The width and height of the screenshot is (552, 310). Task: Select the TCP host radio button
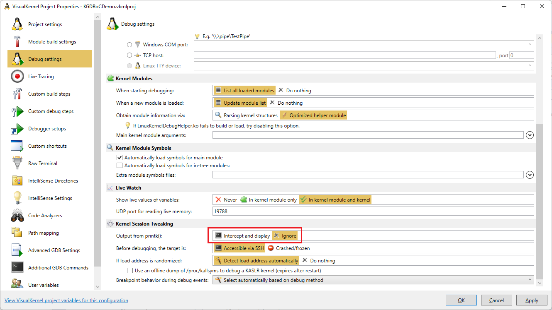pos(130,55)
